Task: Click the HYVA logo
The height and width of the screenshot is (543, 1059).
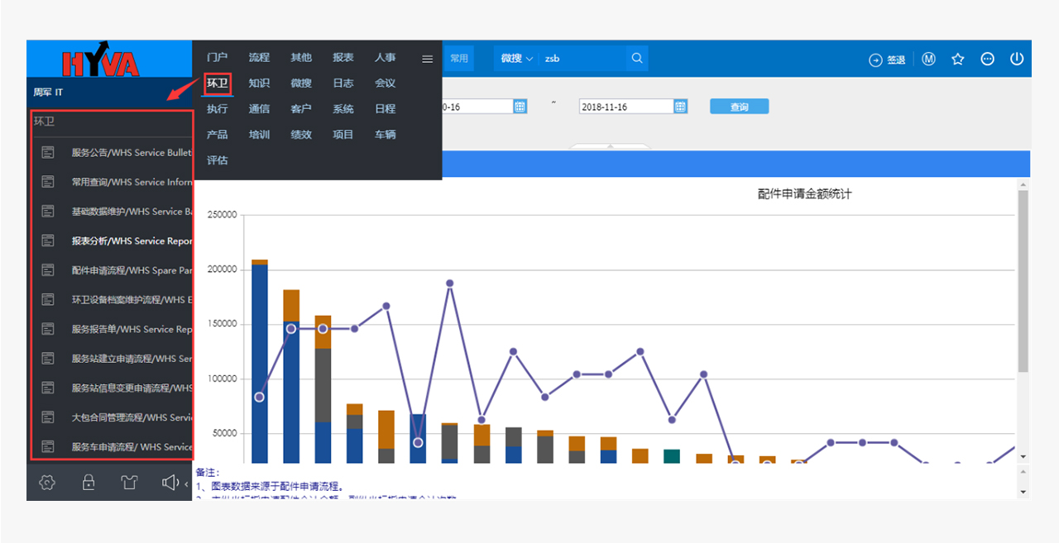Action: (101, 60)
